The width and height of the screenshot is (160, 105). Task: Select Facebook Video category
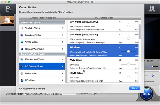(42, 35)
